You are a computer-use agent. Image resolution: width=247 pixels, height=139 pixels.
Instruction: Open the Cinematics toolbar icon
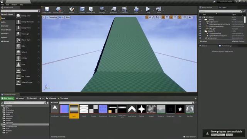124,10
